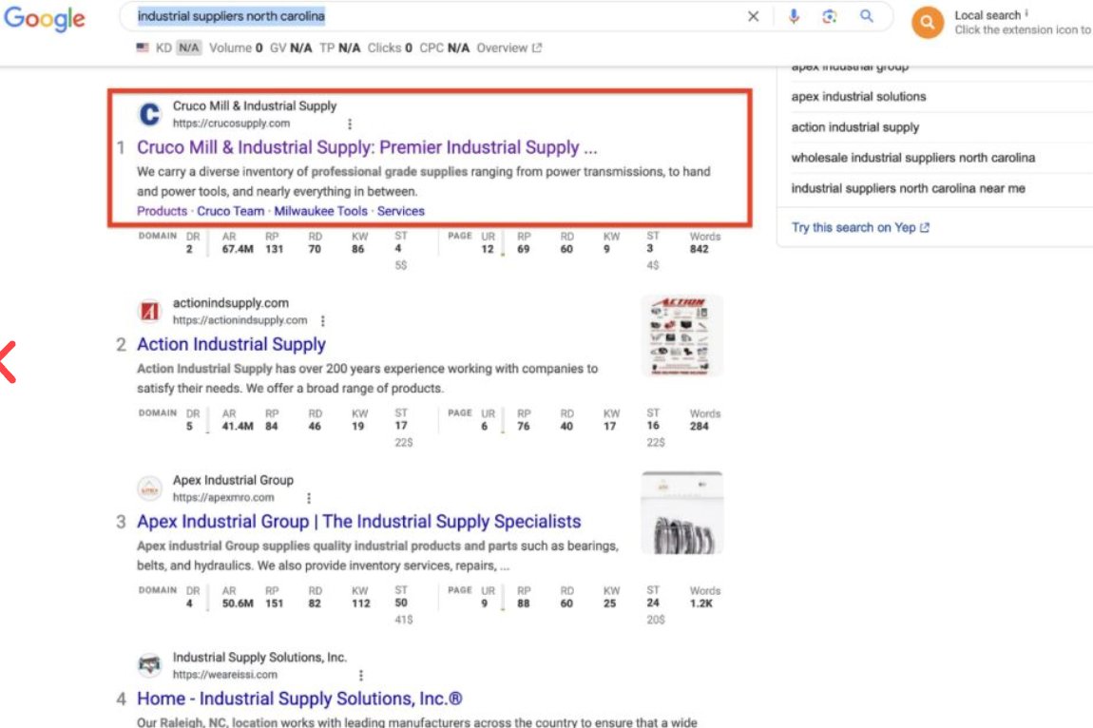This screenshot has height=728, width=1093.
Task: Open Google Lens image search icon
Action: pyautogui.click(x=829, y=16)
